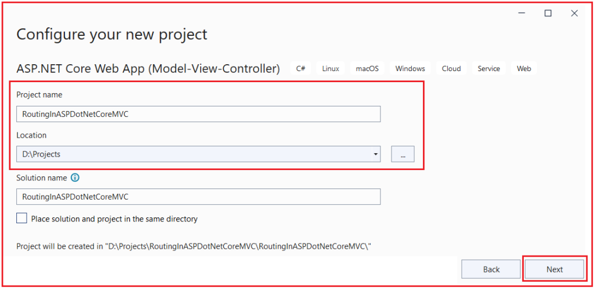Close the Configure your new project dialog
The width and height of the screenshot is (594, 288).
[x=574, y=13]
